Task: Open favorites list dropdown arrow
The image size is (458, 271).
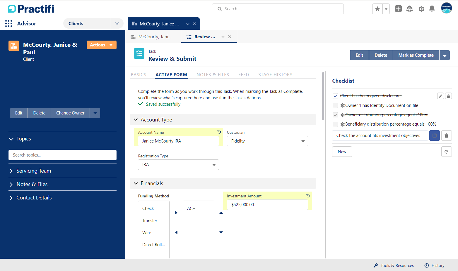Action: click(x=386, y=9)
